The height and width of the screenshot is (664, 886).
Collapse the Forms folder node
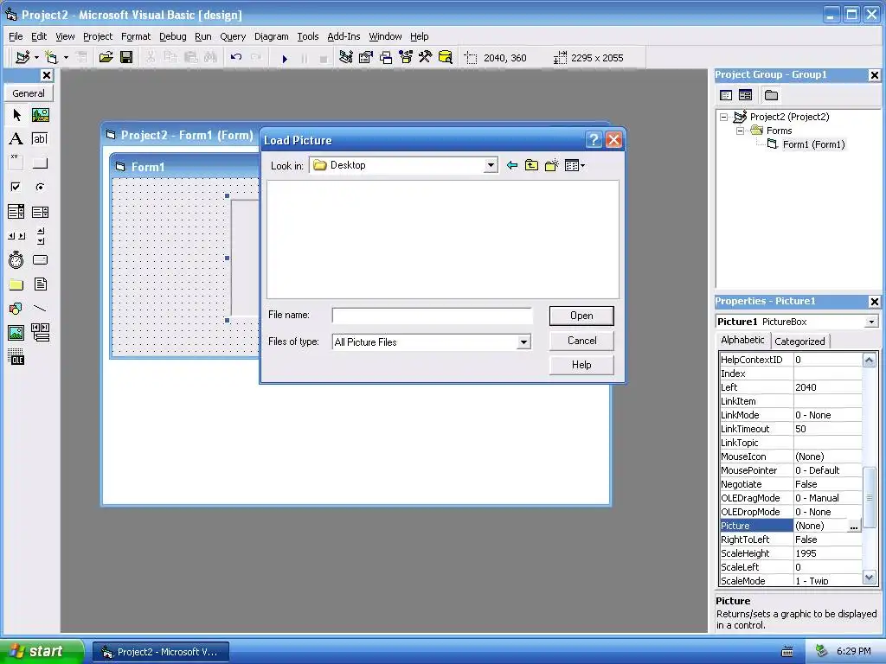(741, 131)
